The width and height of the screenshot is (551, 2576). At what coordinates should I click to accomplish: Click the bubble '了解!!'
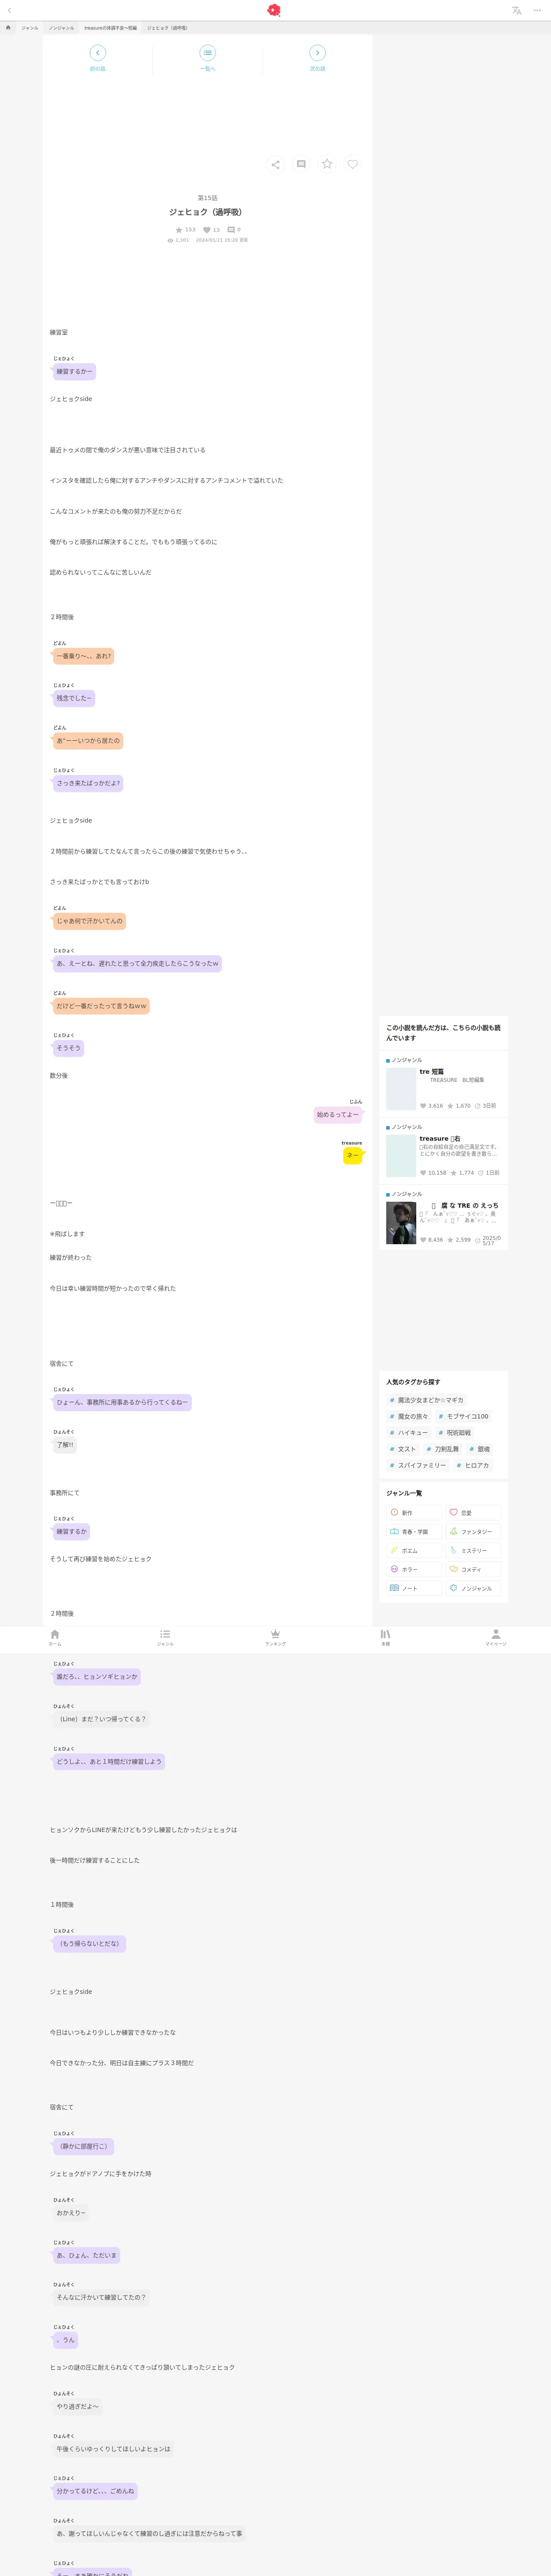coord(64,1445)
